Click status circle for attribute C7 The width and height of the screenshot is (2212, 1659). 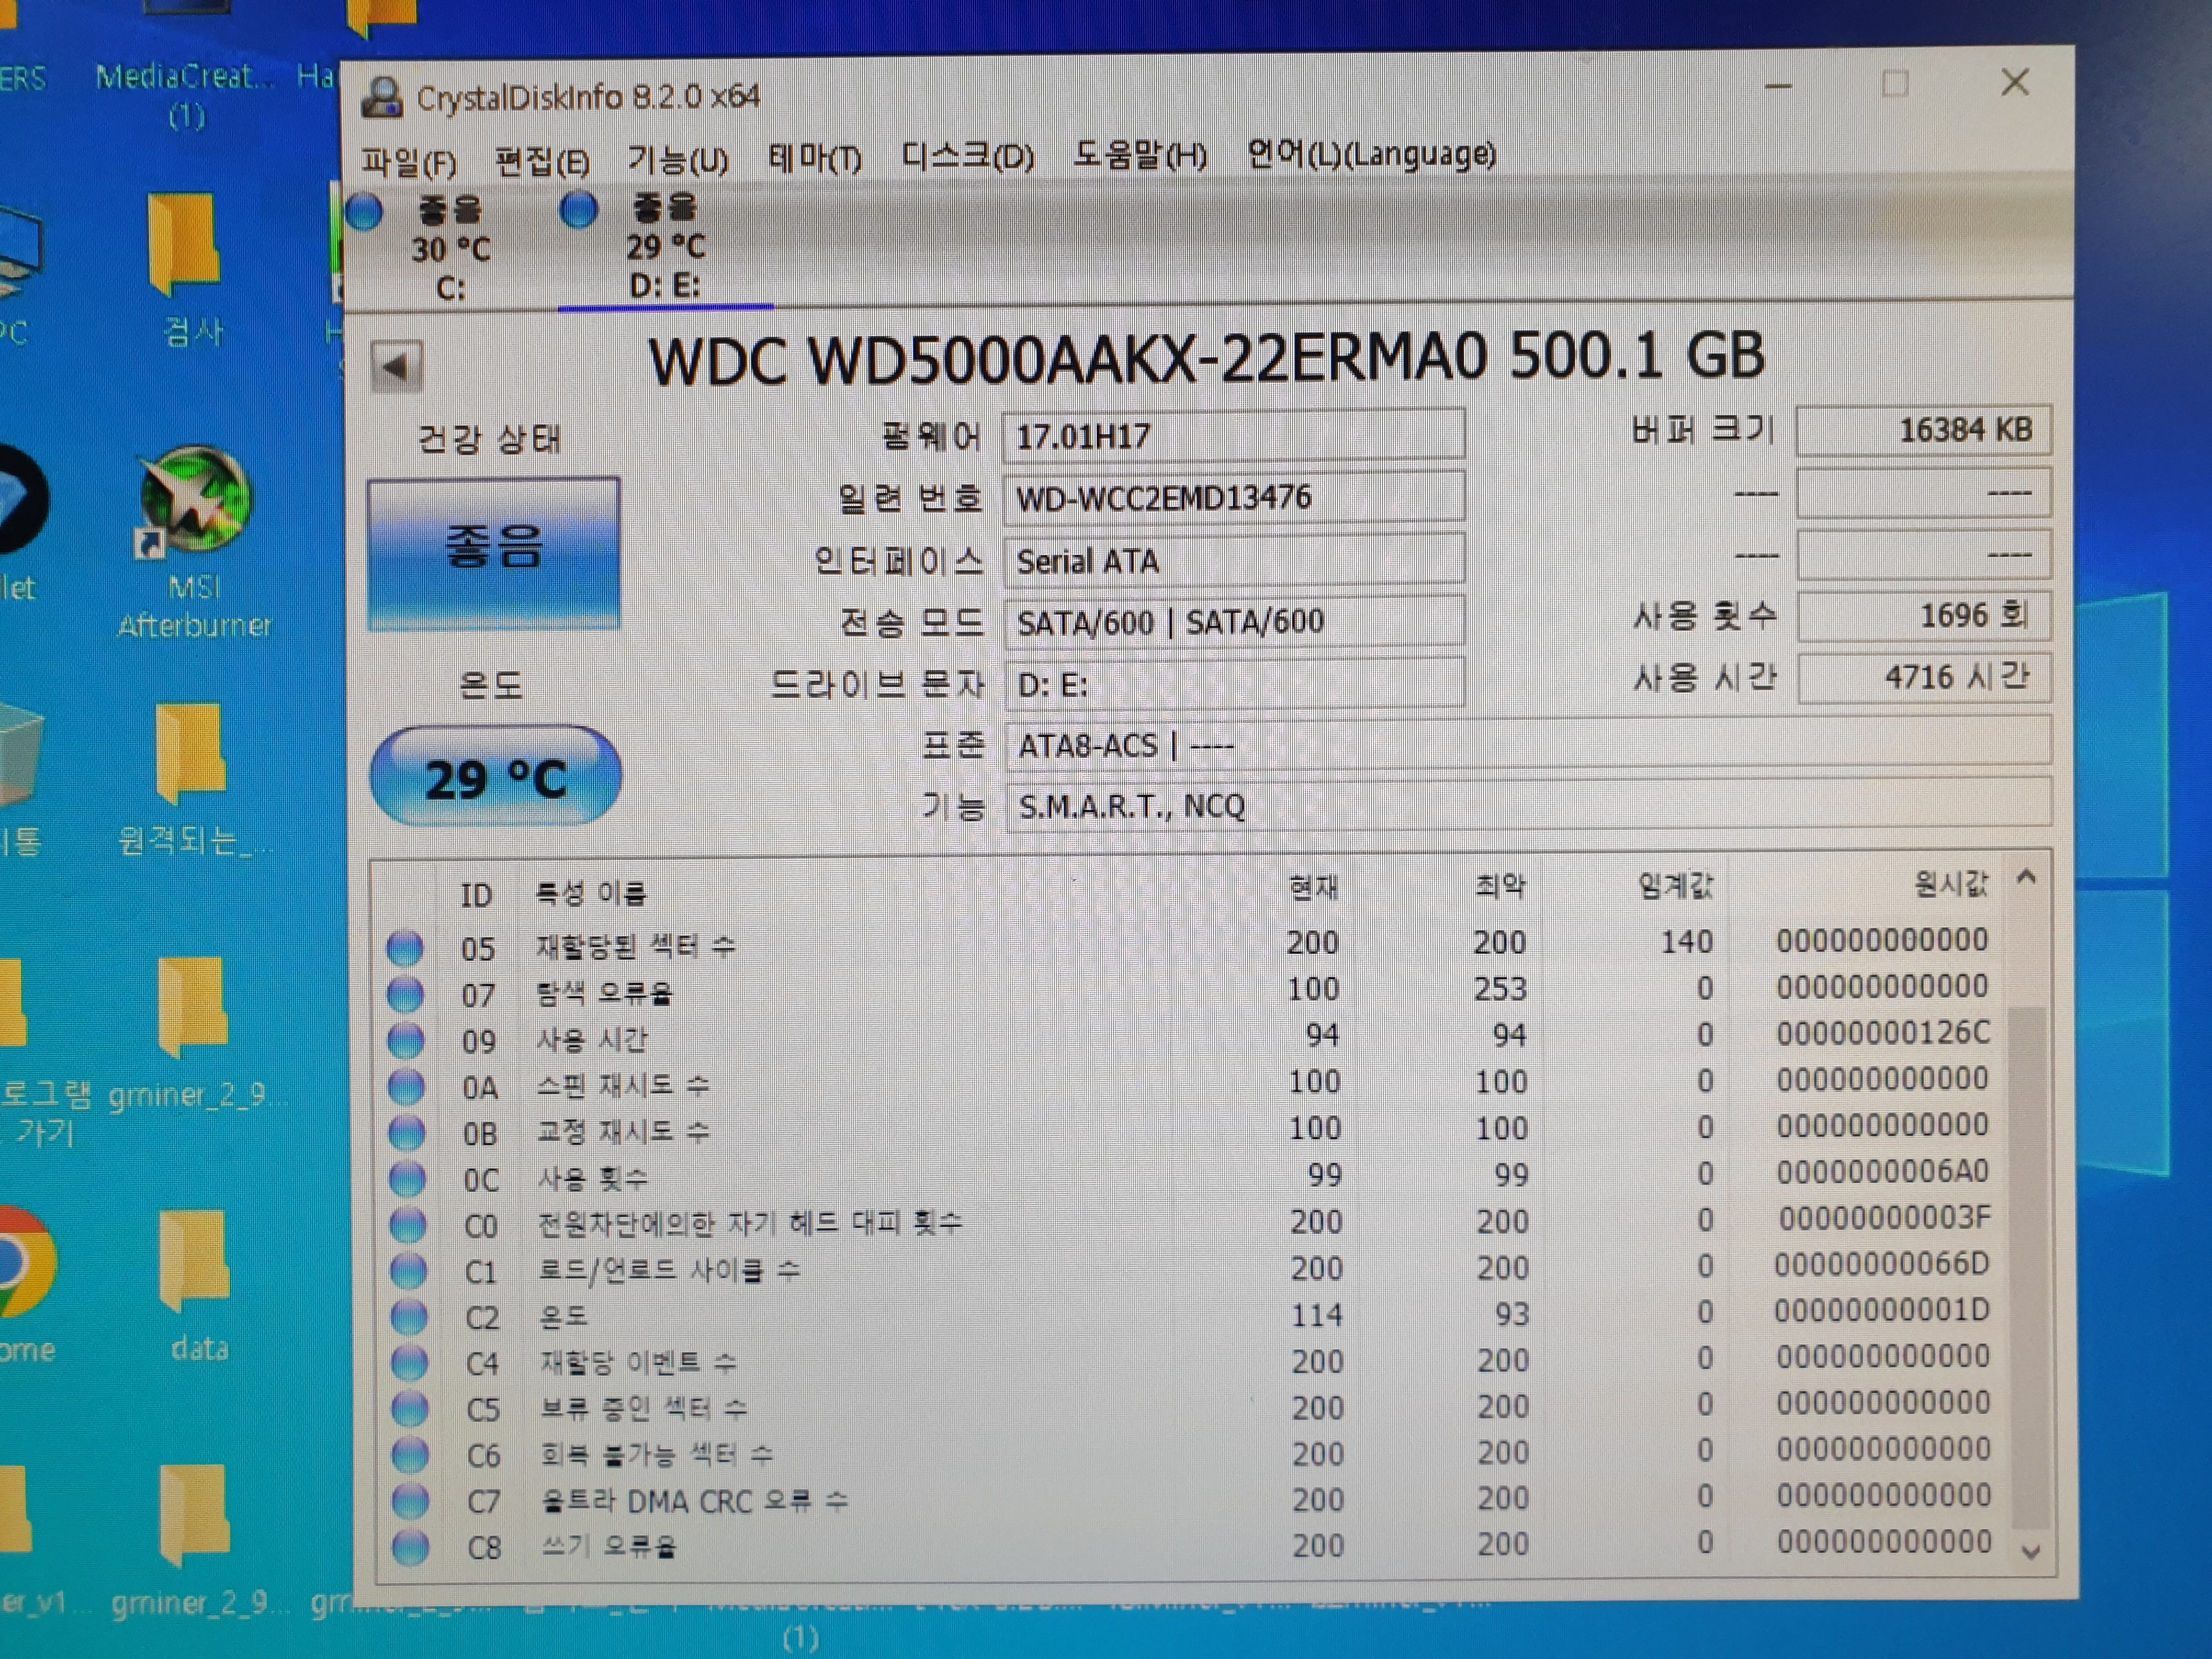pos(410,1501)
